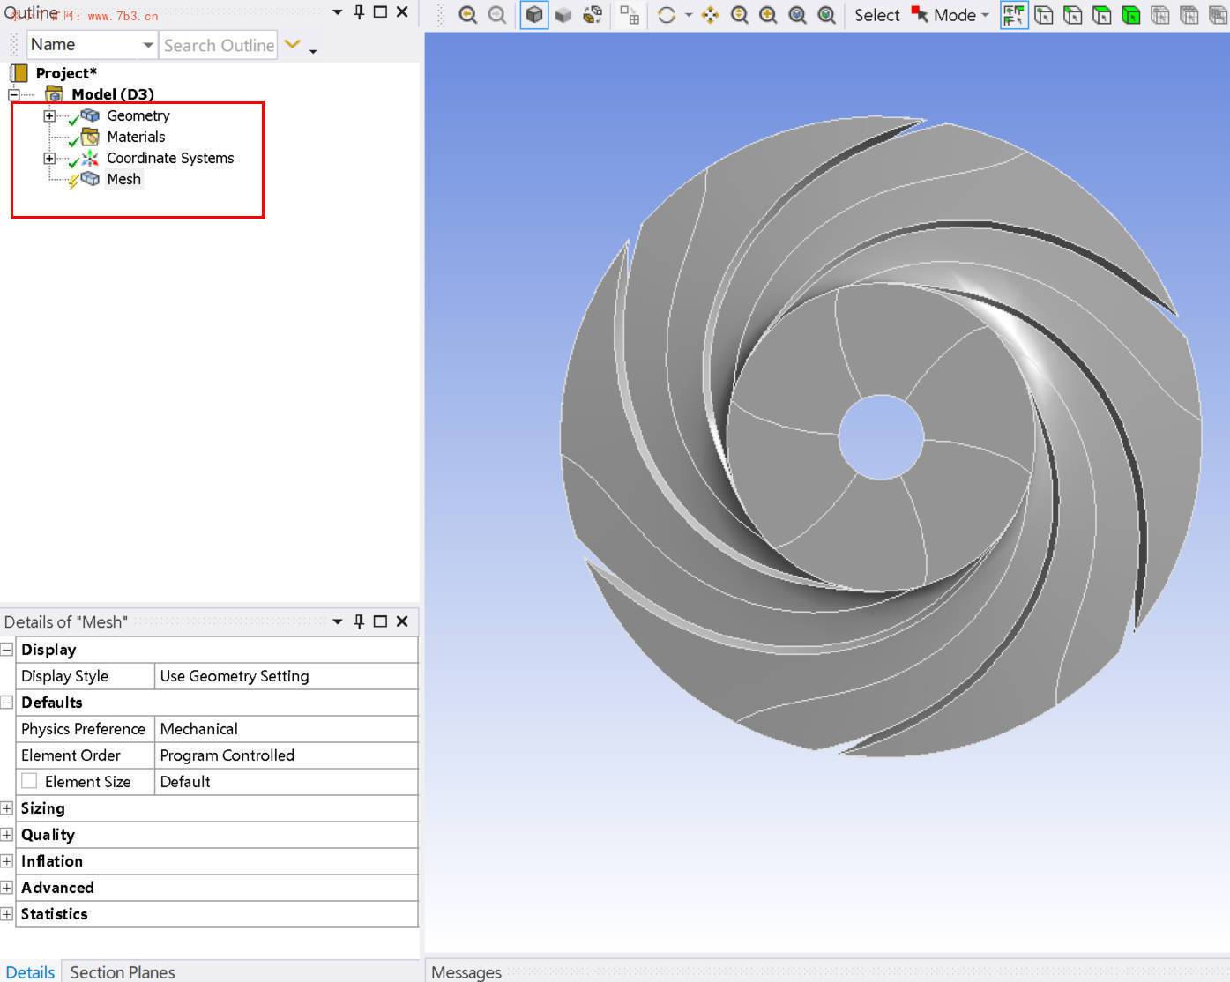Toggle the Element Size checkbox
1230x982 pixels.
tap(30, 781)
